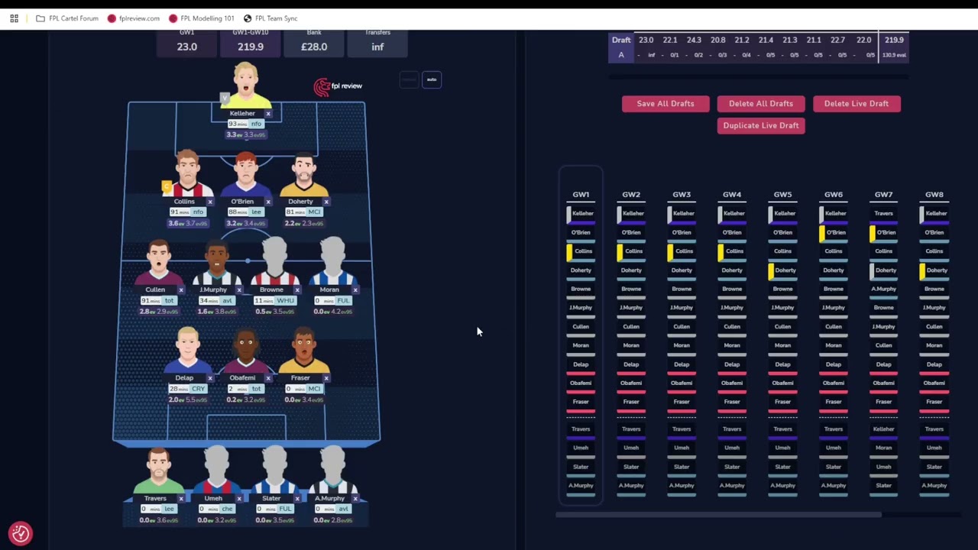This screenshot has height=550, width=978.
Task: Click Travers in the GW7 lineup column
Action: click(883, 215)
